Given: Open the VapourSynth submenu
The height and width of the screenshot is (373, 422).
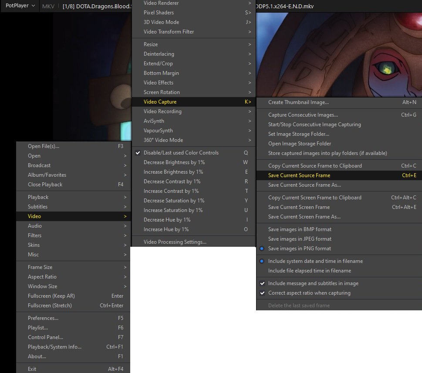Looking at the screenshot, I should (x=193, y=131).
